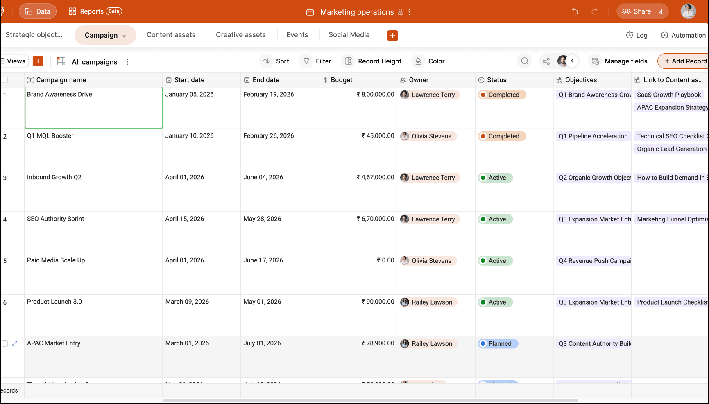This screenshot has height=404, width=709.
Task: Click the Link to Content assets header
Action: click(670, 80)
